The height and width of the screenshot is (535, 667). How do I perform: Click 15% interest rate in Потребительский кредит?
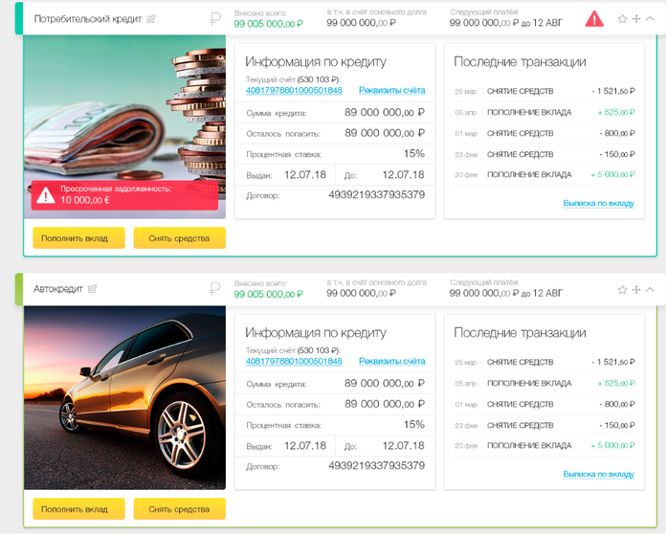click(x=414, y=153)
